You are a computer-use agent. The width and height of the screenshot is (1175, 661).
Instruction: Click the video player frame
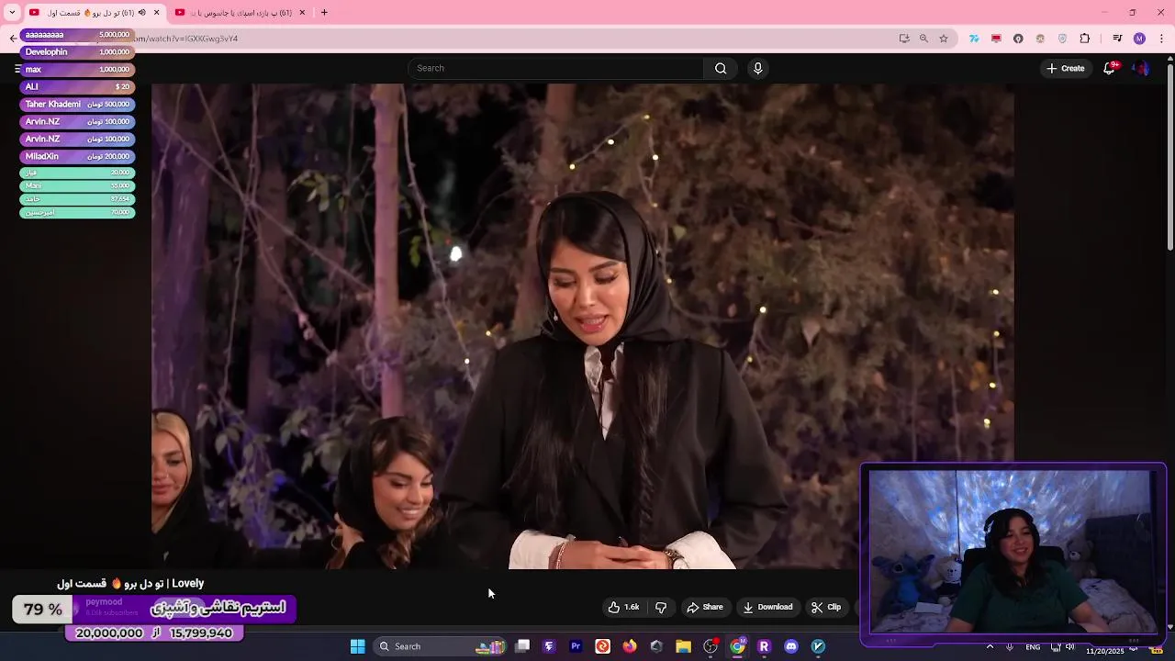pos(583,326)
